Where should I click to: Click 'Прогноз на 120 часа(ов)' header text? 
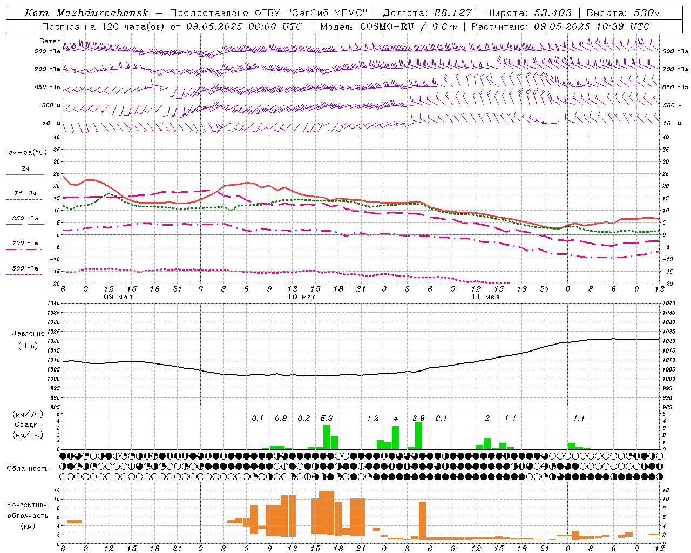pos(103,26)
